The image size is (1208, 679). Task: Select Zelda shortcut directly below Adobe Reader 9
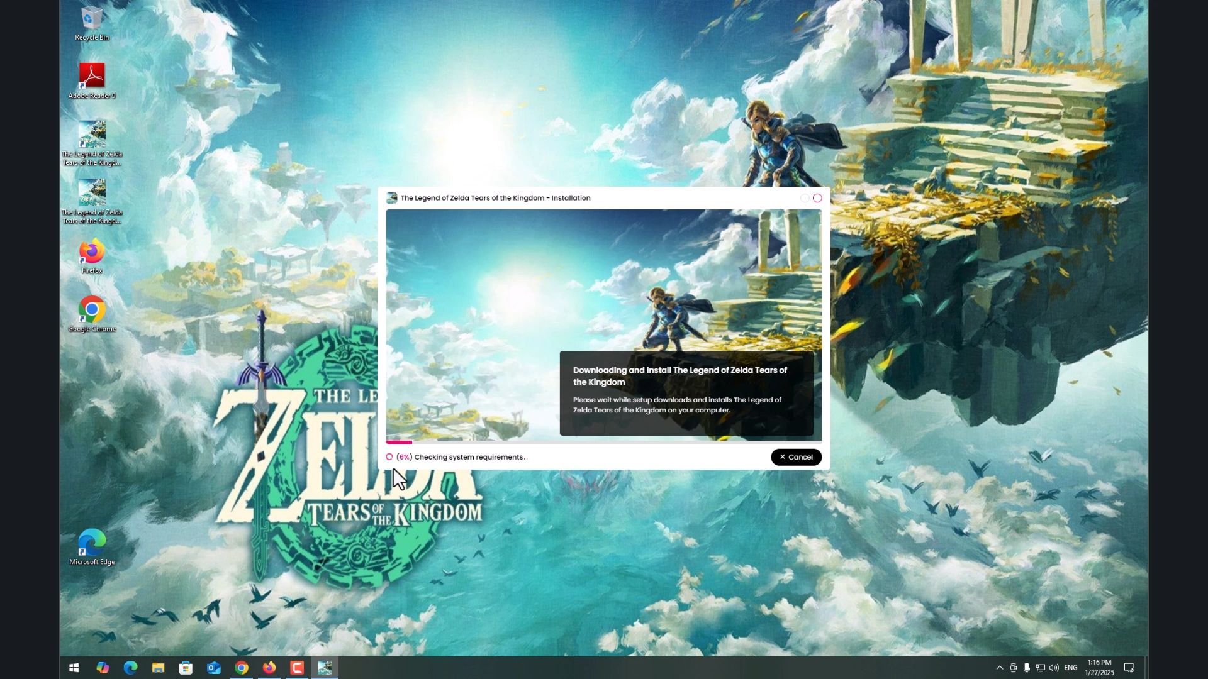click(x=92, y=143)
